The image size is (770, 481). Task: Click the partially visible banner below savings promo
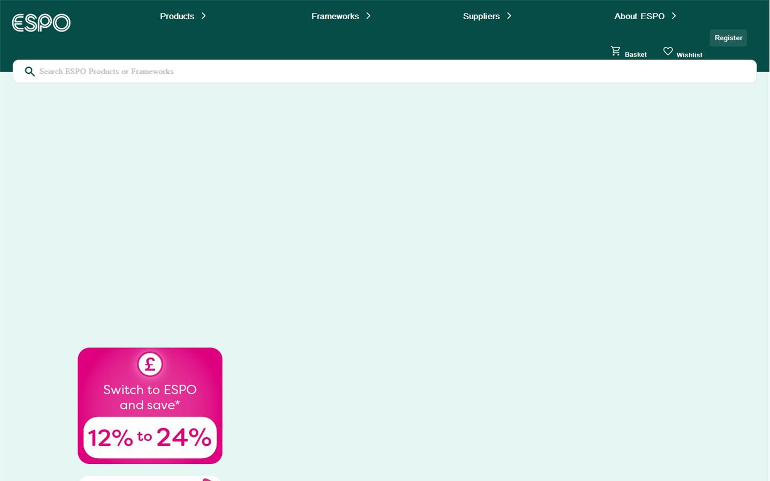150,478
